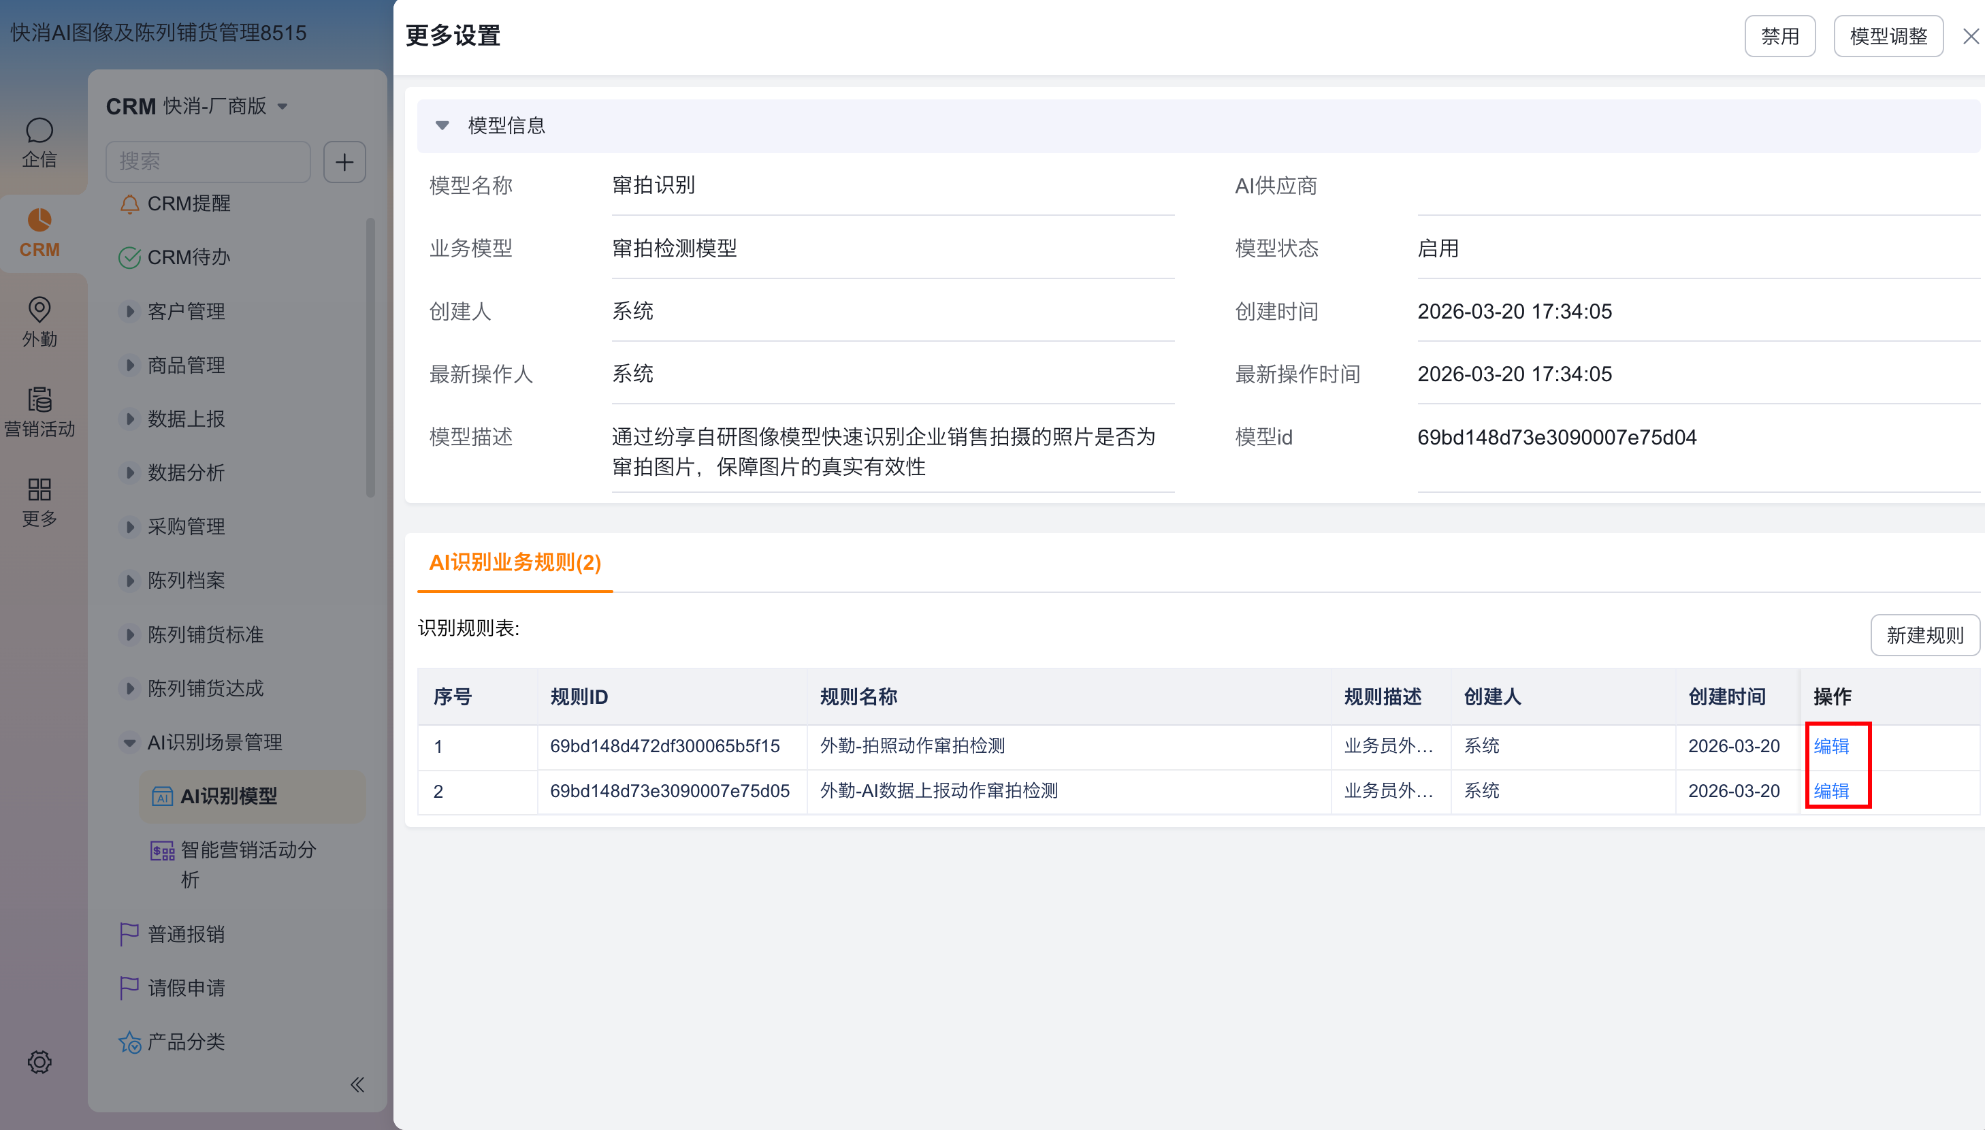Expand the 客户管理 tree node

(129, 311)
